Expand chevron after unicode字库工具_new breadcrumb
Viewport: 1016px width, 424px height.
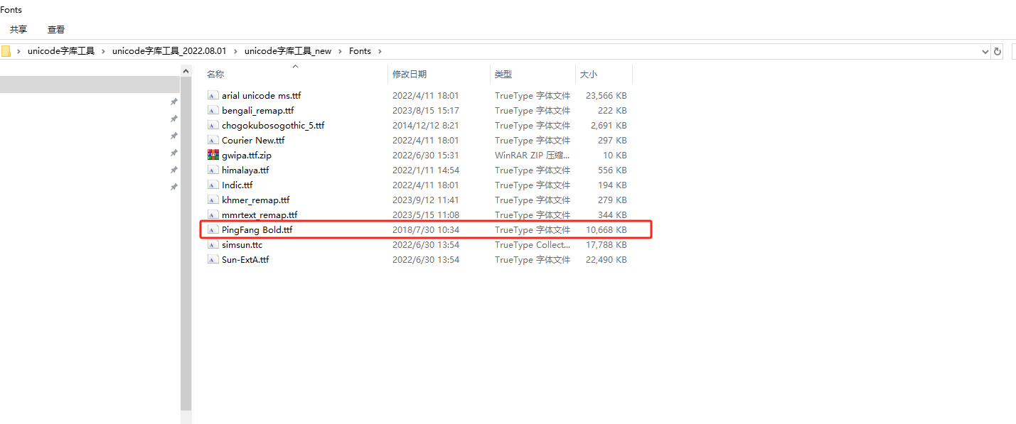coord(340,51)
